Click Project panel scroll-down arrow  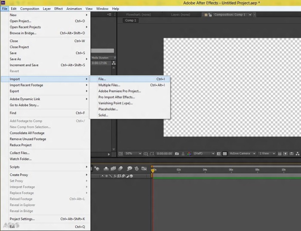(114, 149)
